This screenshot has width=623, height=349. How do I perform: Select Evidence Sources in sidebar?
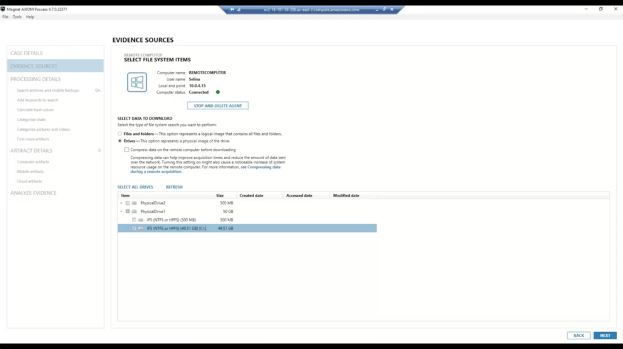pos(55,66)
